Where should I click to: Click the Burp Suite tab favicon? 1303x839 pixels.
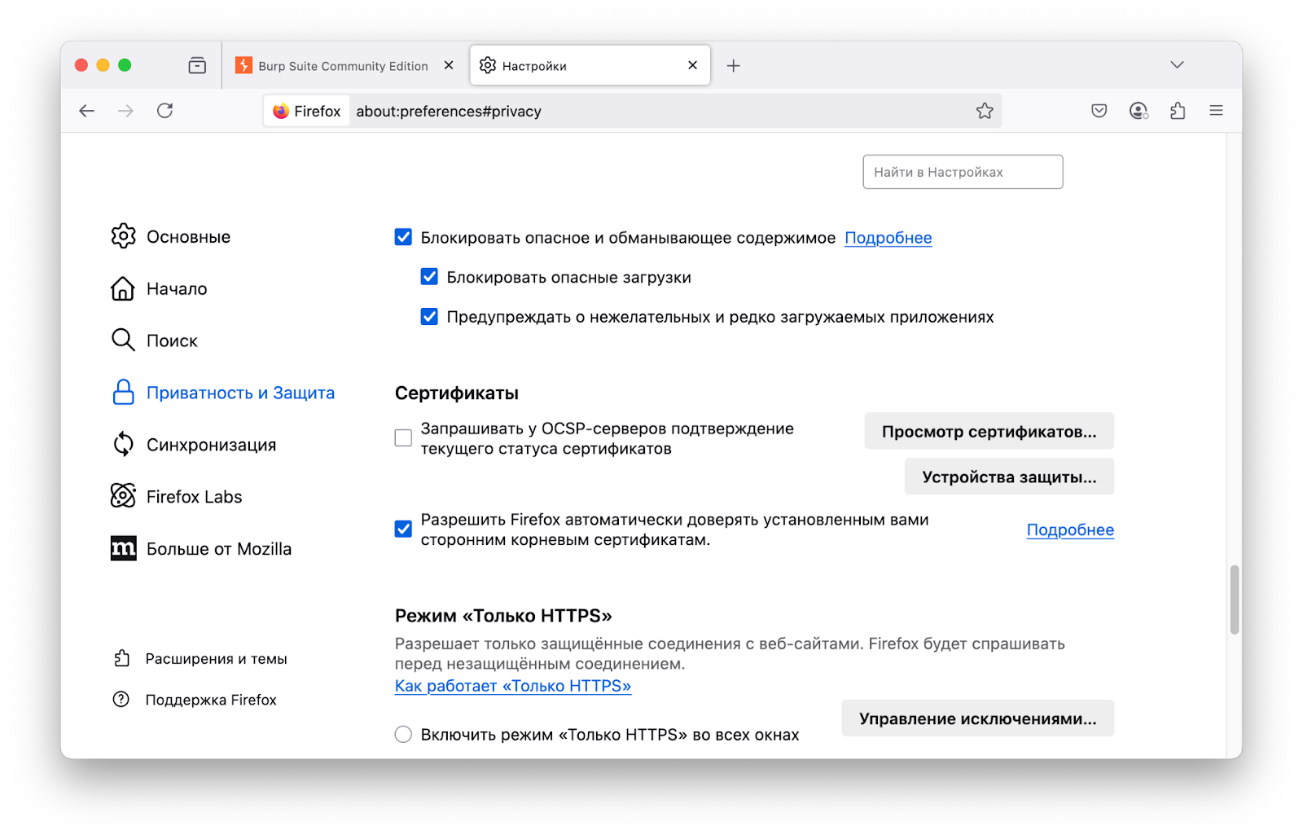pos(243,65)
